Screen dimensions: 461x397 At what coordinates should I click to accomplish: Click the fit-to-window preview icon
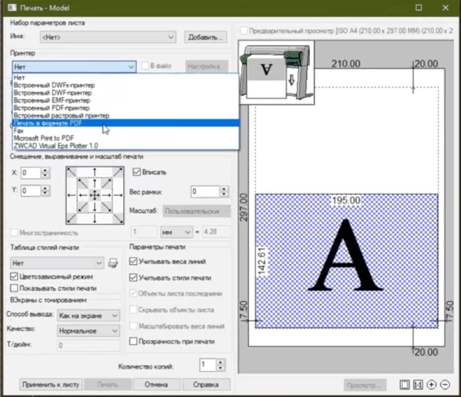pyautogui.click(x=405, y=385)
